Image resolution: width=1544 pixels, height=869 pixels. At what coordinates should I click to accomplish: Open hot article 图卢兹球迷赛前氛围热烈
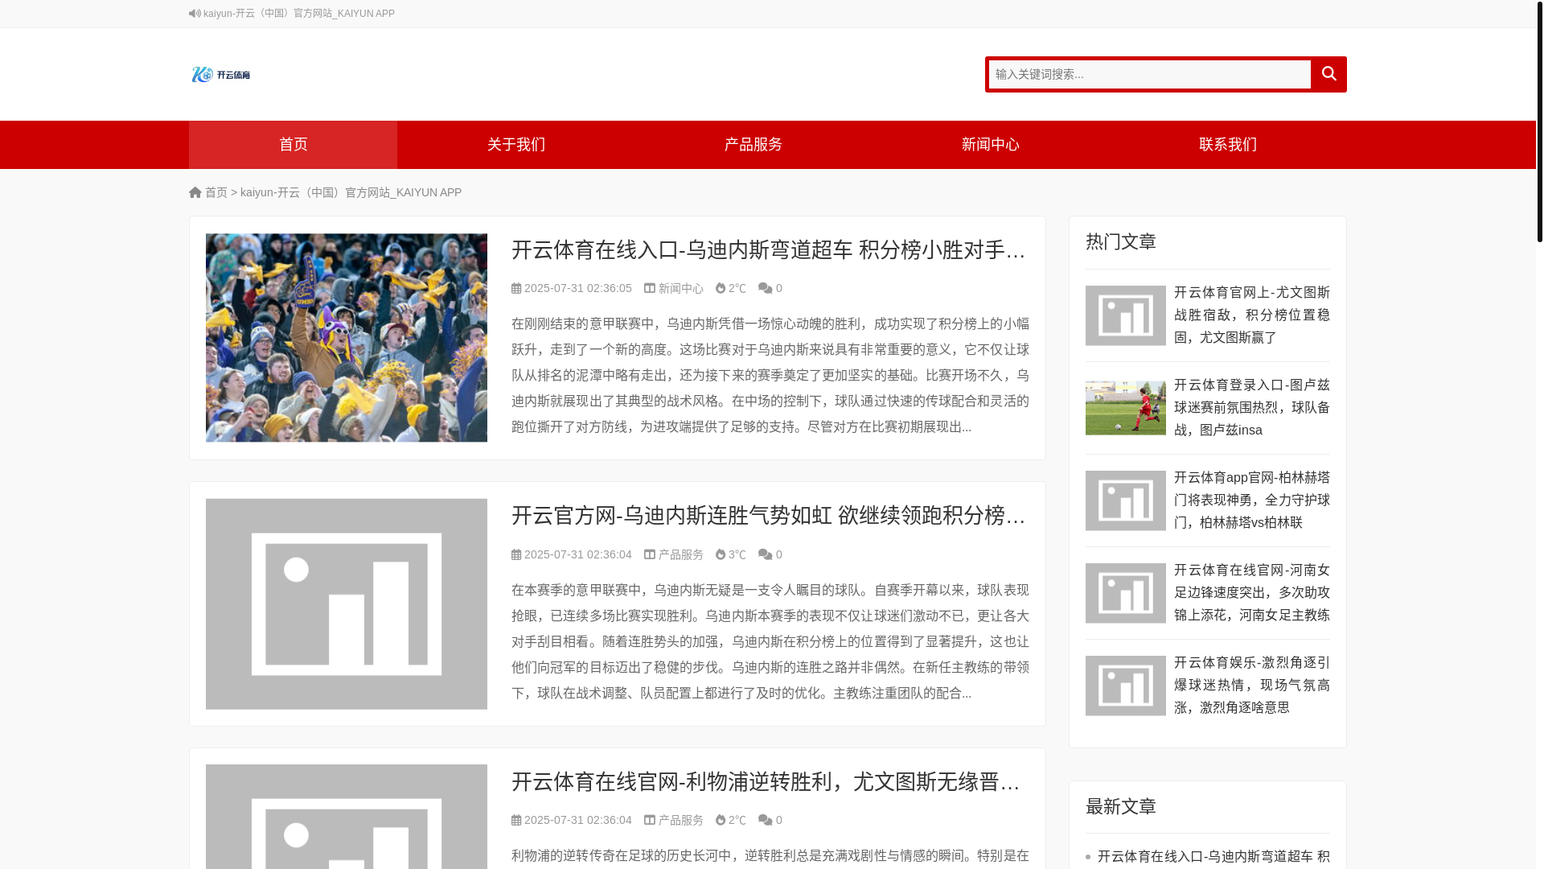(1252, 407)
